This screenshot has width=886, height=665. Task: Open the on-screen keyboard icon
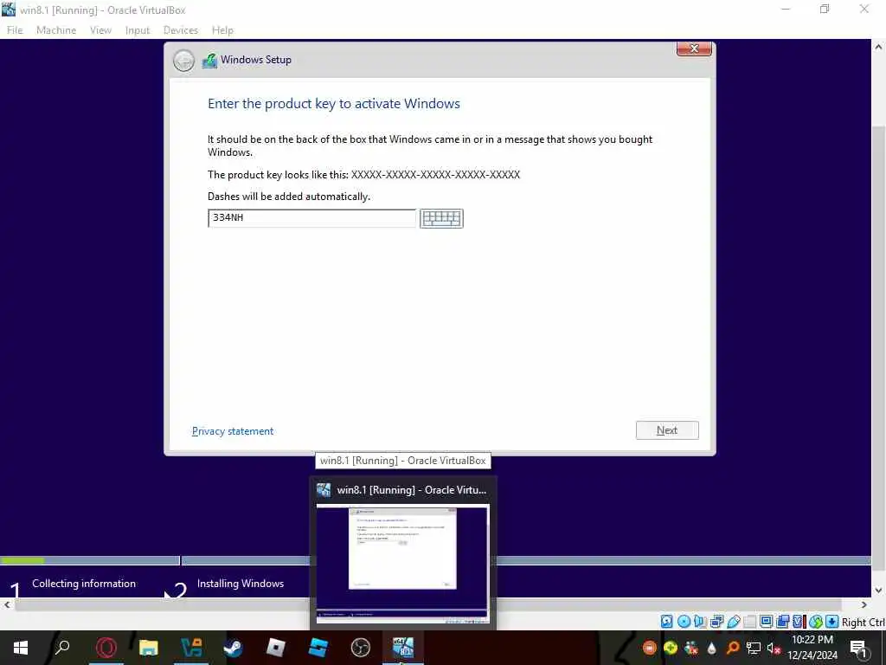pos(441,218)
